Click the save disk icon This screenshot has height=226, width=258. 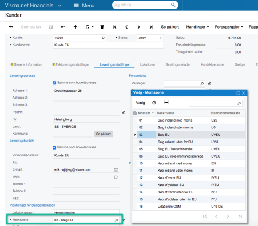[x=50, y=27]
